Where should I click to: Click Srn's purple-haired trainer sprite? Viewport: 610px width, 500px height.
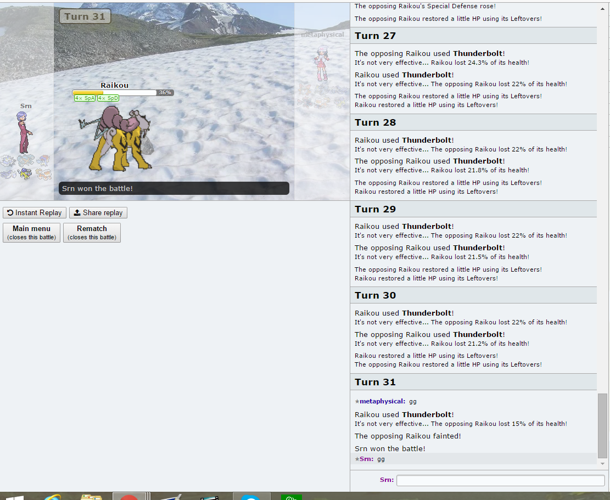coord(24,133)
